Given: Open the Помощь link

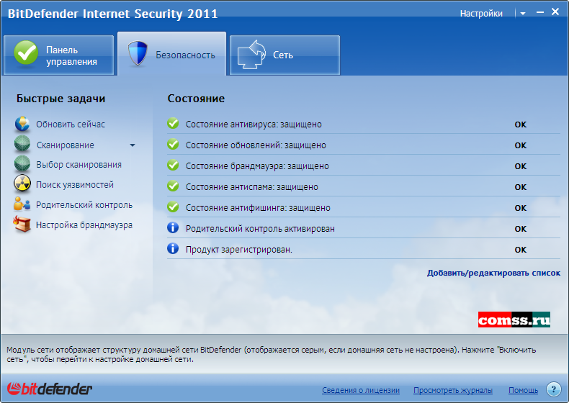Looking at the screenshot, I should 524,390.
